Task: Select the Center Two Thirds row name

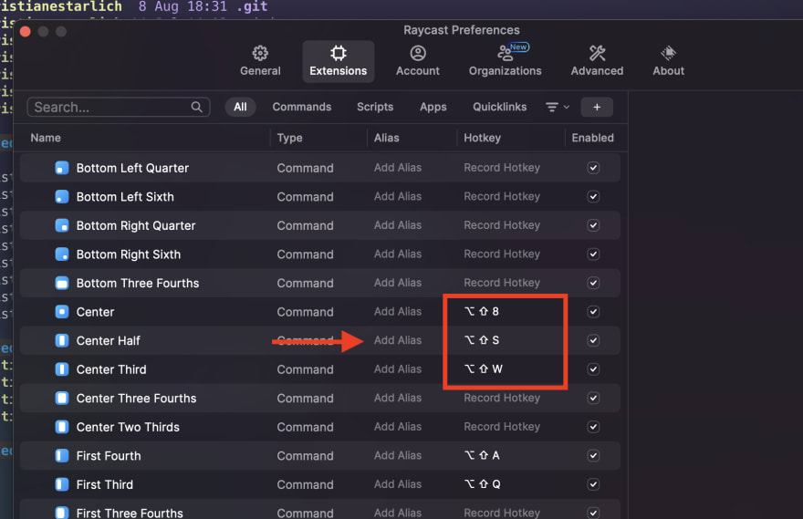Action: click(x=128, y=427)
